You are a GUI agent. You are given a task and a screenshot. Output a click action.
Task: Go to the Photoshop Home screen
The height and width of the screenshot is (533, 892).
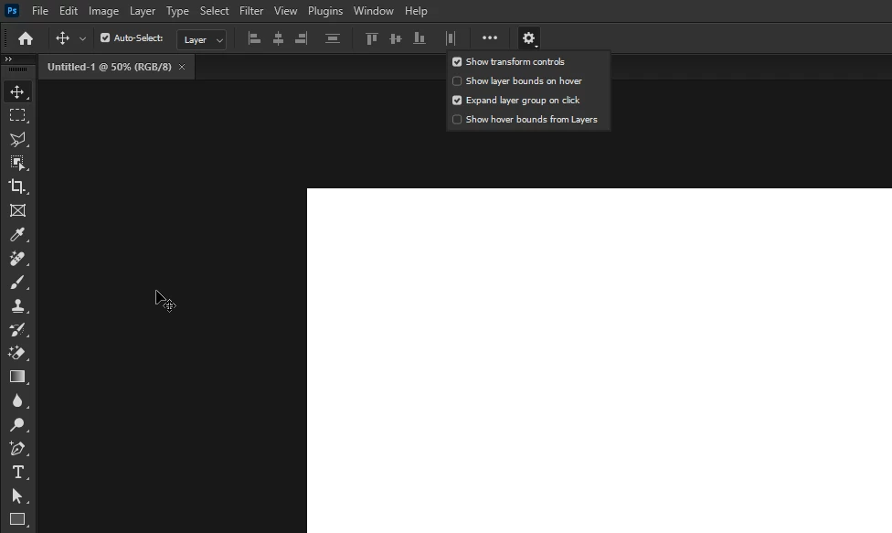pos(25,38)
